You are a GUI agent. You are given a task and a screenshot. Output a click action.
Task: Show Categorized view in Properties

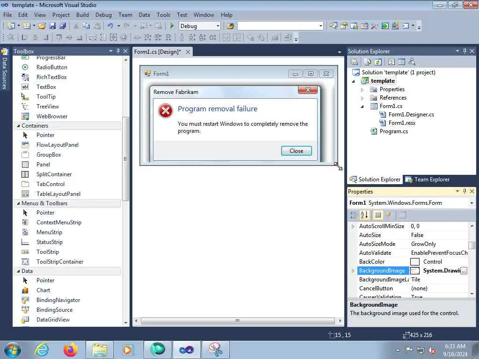353,215
